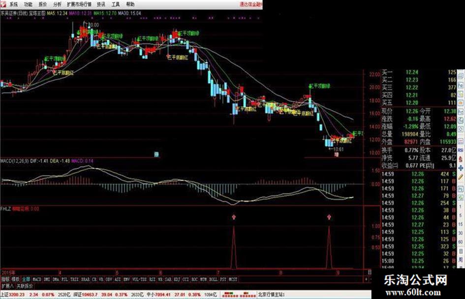Open the 模板 tab
The image size is (465, 299).
(15, 279)
